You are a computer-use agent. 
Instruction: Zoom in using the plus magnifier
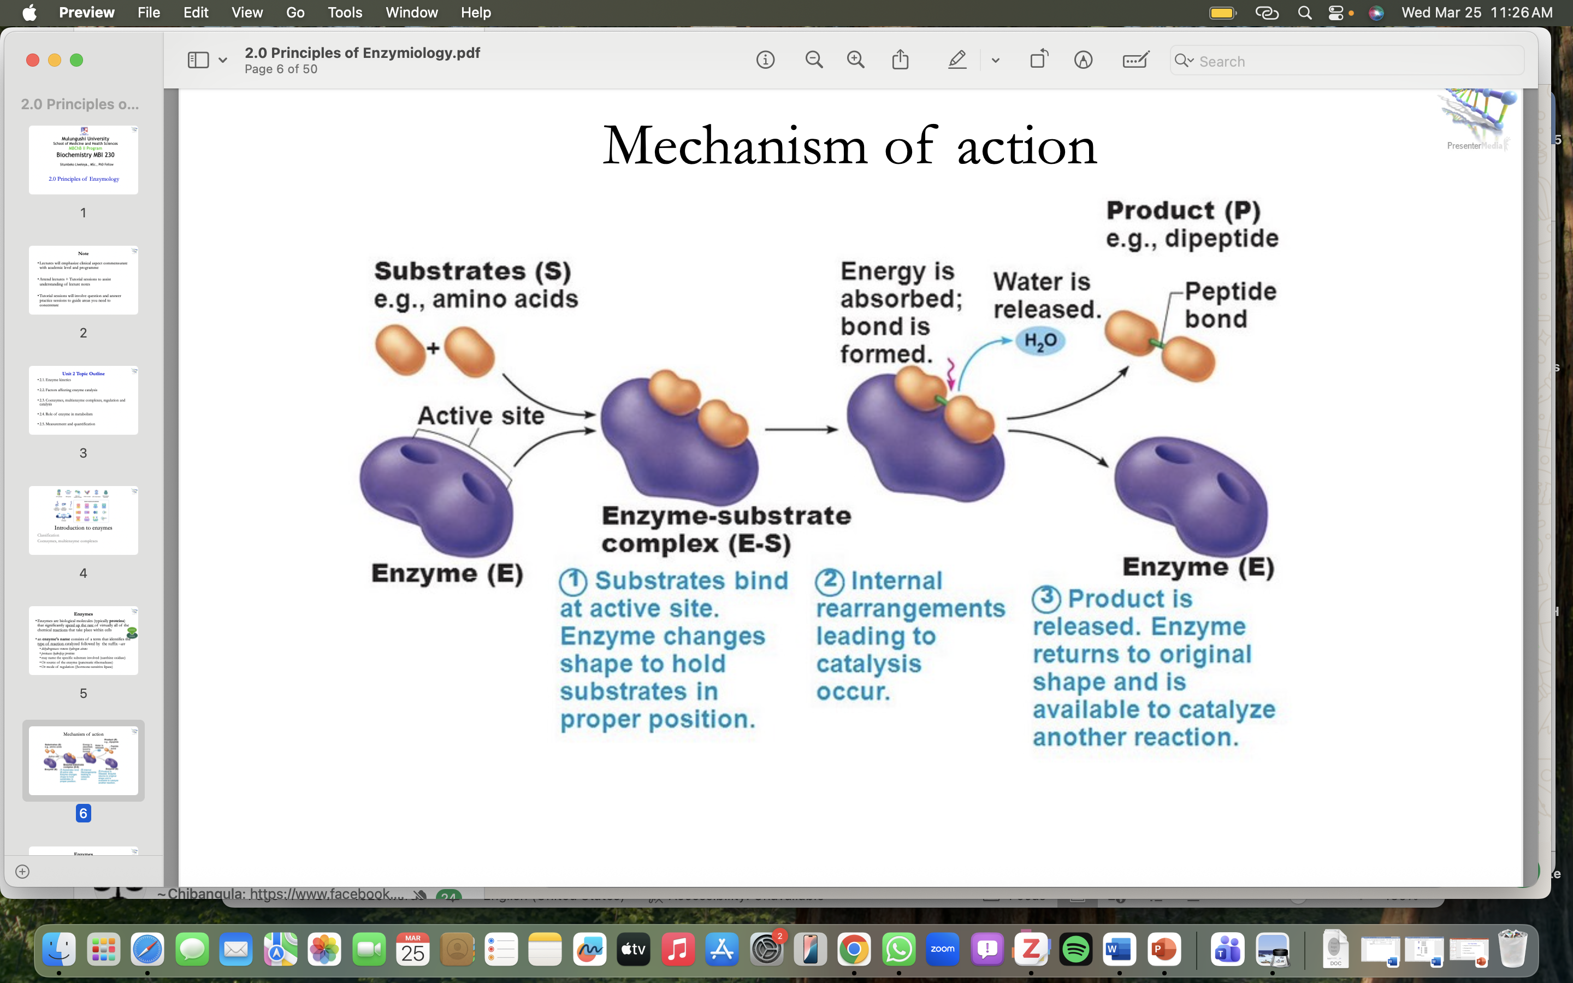tap(855, 61)
